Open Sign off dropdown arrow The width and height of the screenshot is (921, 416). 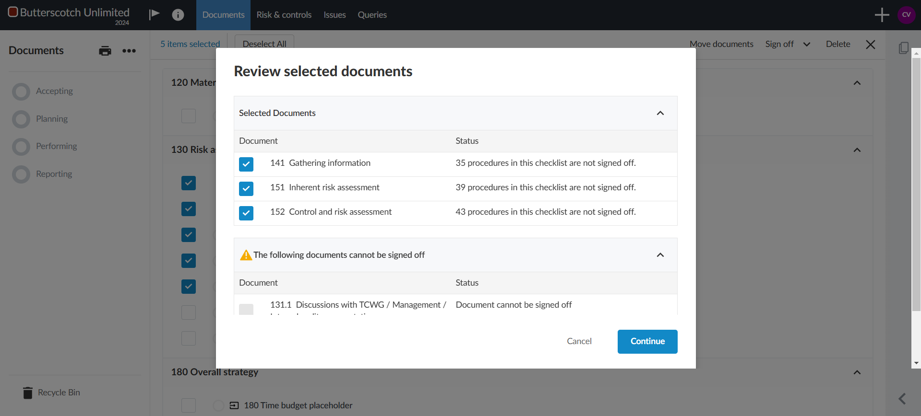(807, 45)
